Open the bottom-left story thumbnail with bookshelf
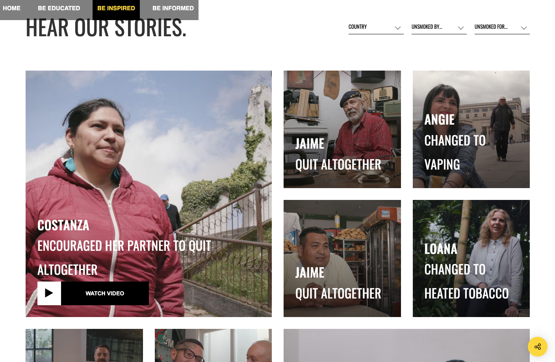The width and height of the screenshot is (555, 362). (x=84, y=345)
